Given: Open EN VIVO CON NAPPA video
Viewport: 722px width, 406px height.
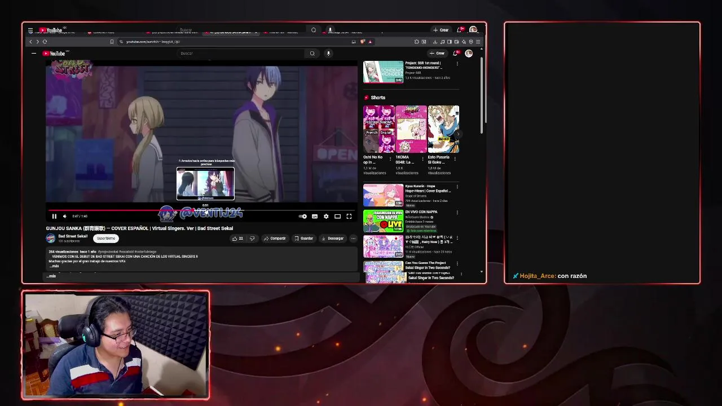Looking at the screenshot, I should (x=384, y=220).
